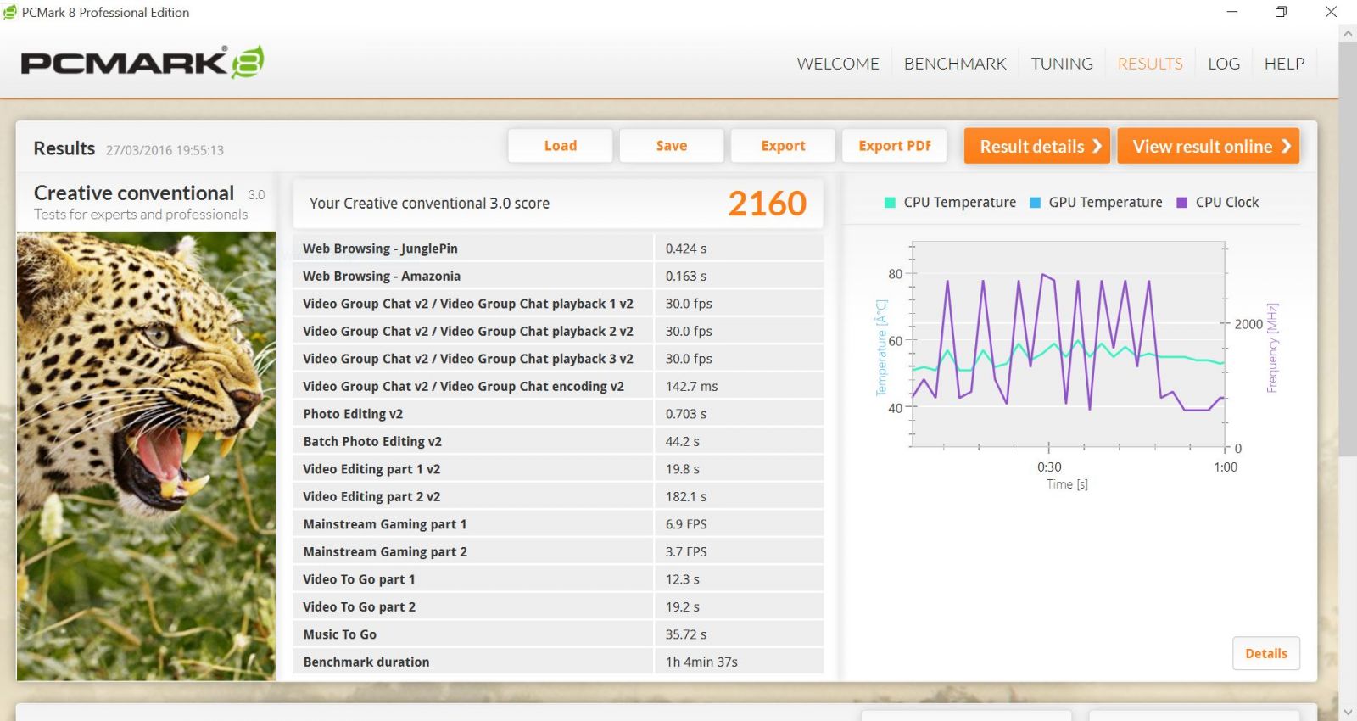
Task: Export results as PDF
Action: [x=894, y=146]
